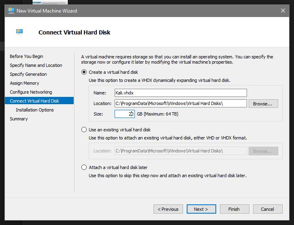Select Create a virtual hard disk

[x=84, y=72]
